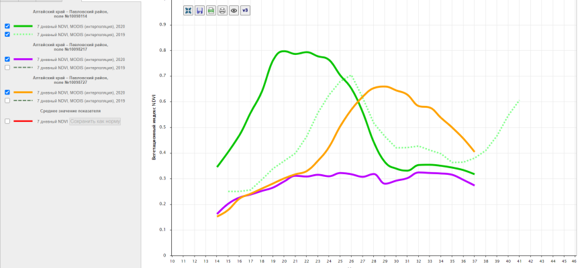Enable 2019 NDVI for field №10098217
Screen dimensions: 584x268
7,68
